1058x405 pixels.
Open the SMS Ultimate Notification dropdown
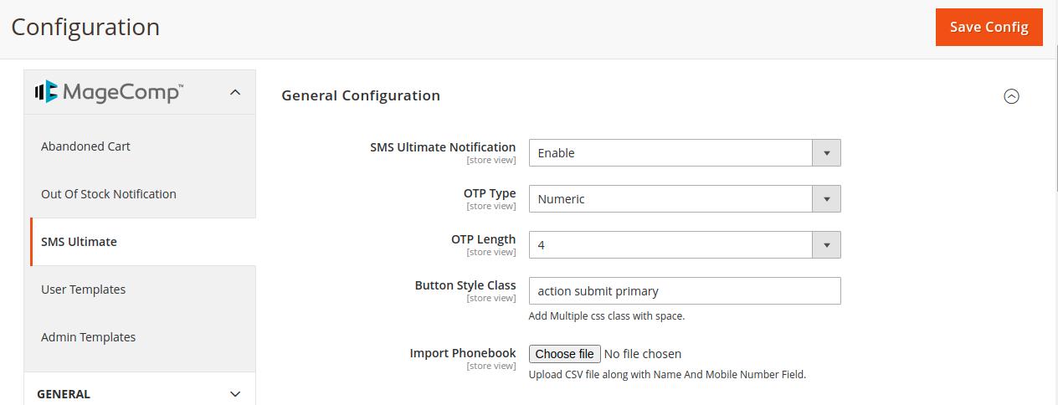pos(685,153)
